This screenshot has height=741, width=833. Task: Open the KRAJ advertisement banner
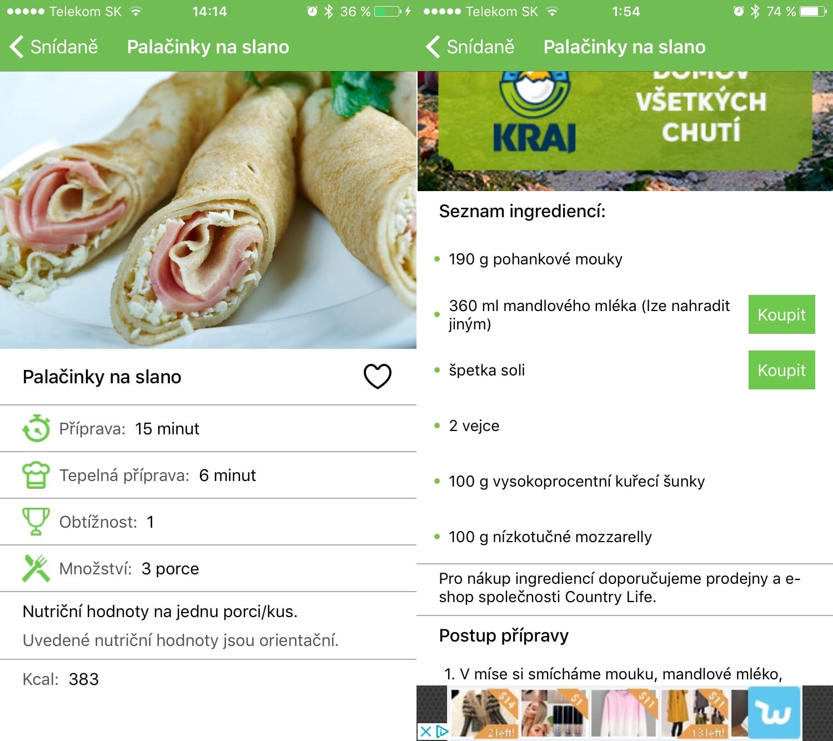(625, 131)
